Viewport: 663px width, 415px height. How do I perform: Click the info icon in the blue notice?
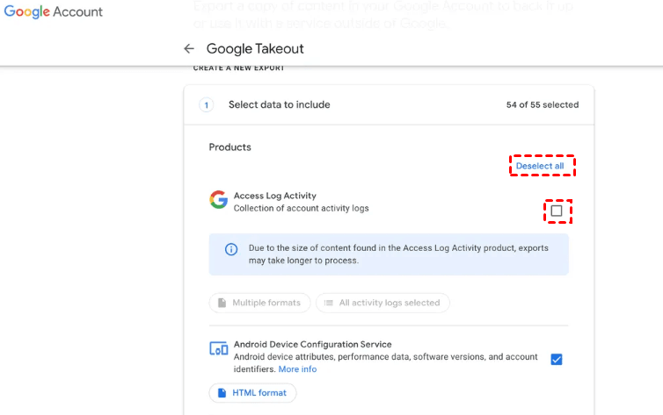231,249
